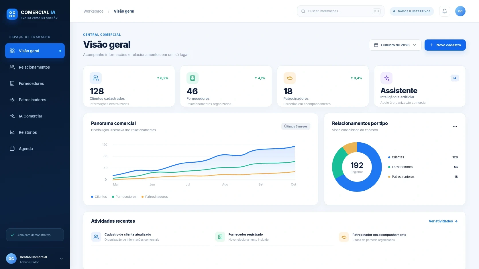The height and width of the screenshot is (269, 479).
Task: Click the search magnifier icon
Action: point(303,11)
